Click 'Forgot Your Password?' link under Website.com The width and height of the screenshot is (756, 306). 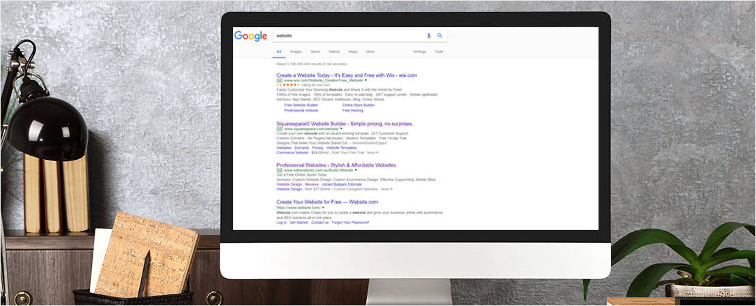click(351, 222)
